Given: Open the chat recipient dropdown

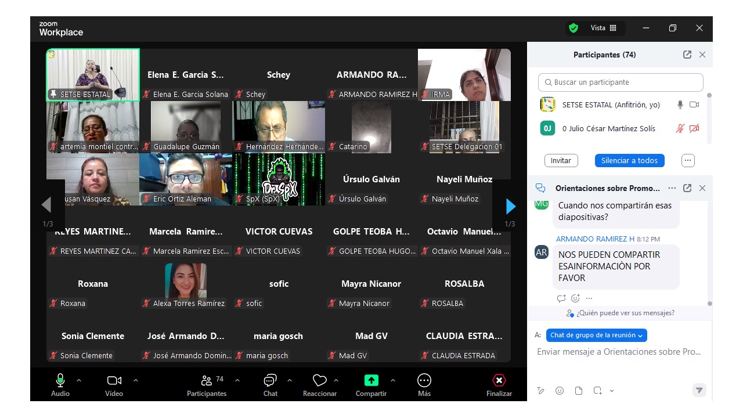Looking at the screenshot, I should (596, 335).
